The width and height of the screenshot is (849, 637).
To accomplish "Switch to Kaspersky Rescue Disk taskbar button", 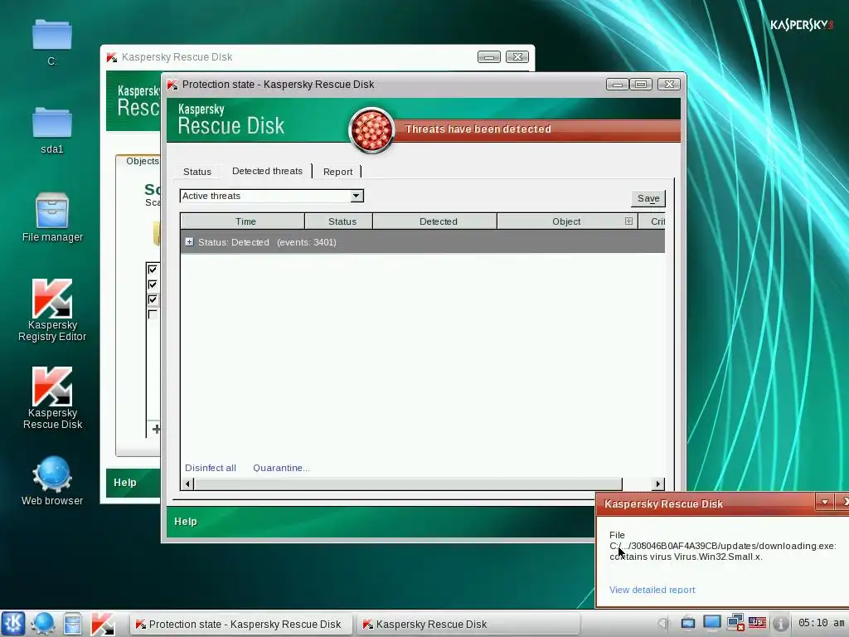I will click(x=467, y=624).
